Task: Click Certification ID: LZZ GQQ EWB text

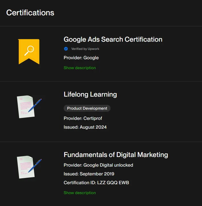Action: 96,182
